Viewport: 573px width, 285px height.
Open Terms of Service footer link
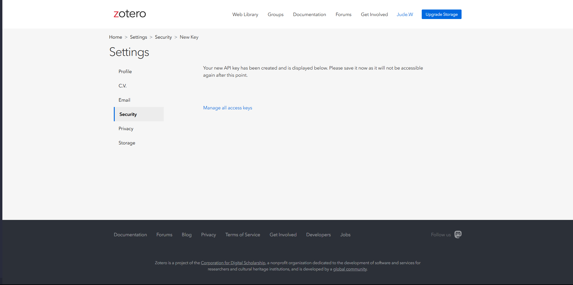click(x=243, y=234)
